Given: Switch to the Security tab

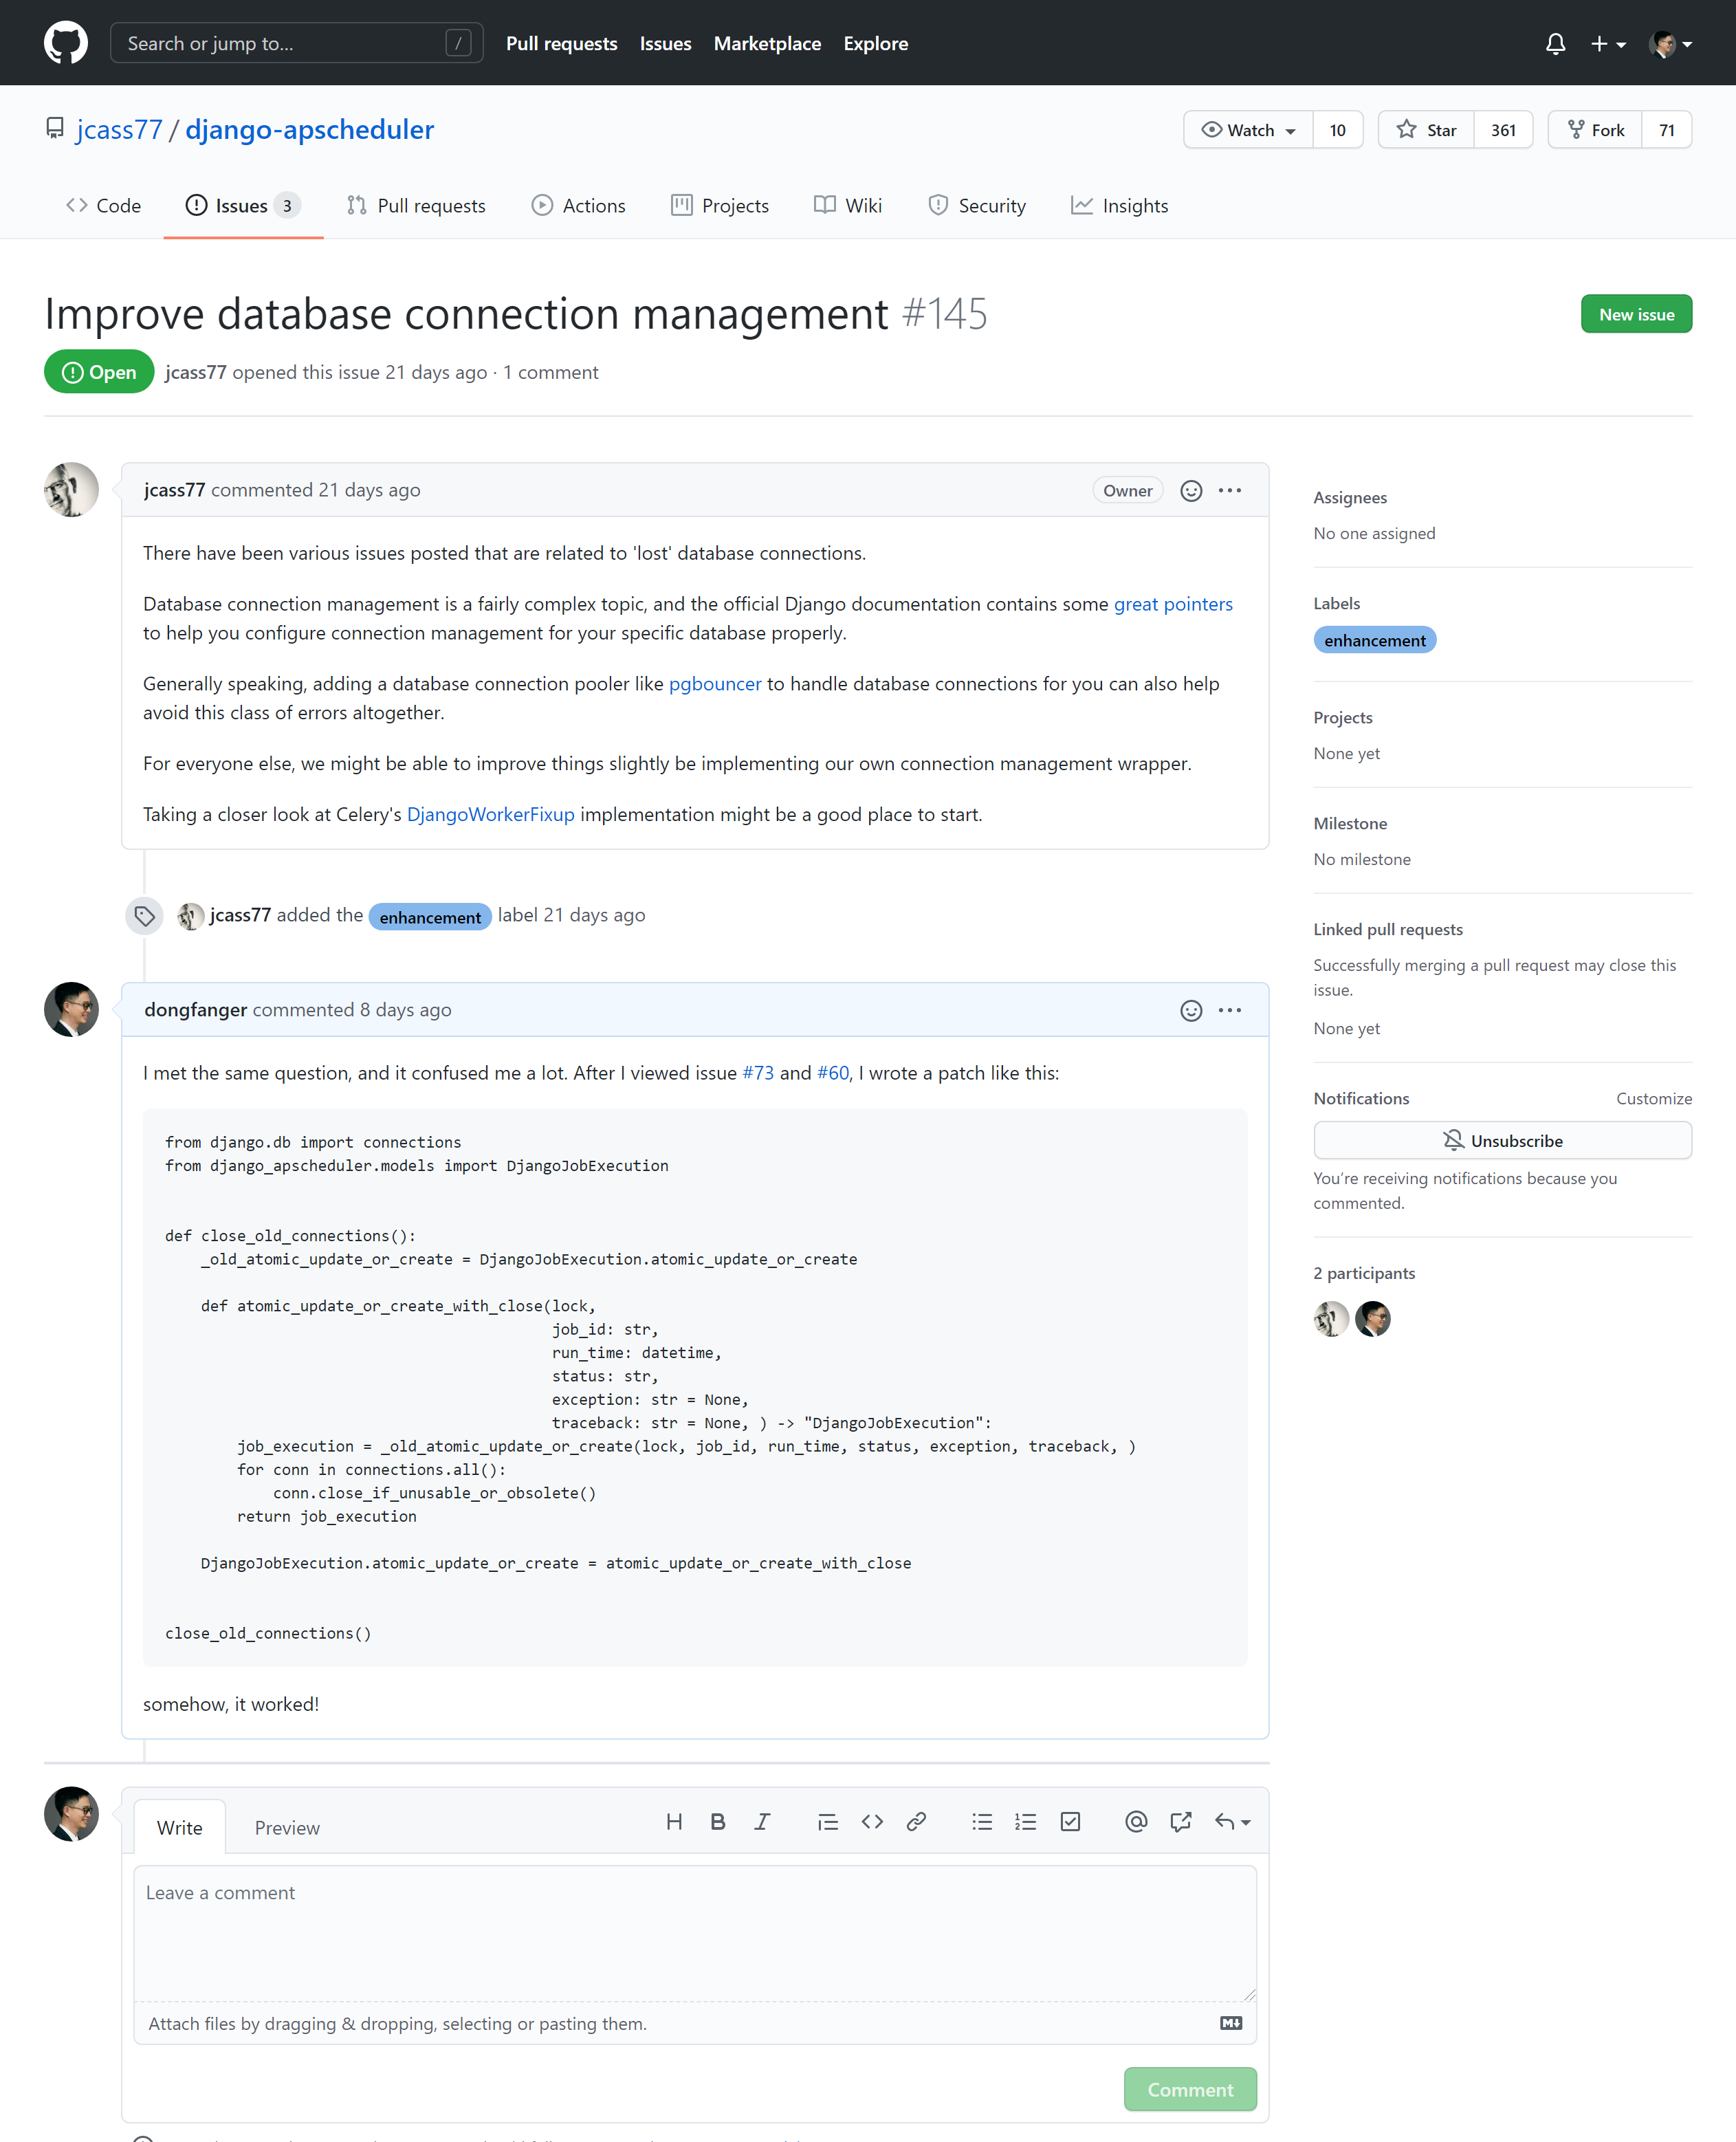Looking at the screenshot, I should [977, 205].
